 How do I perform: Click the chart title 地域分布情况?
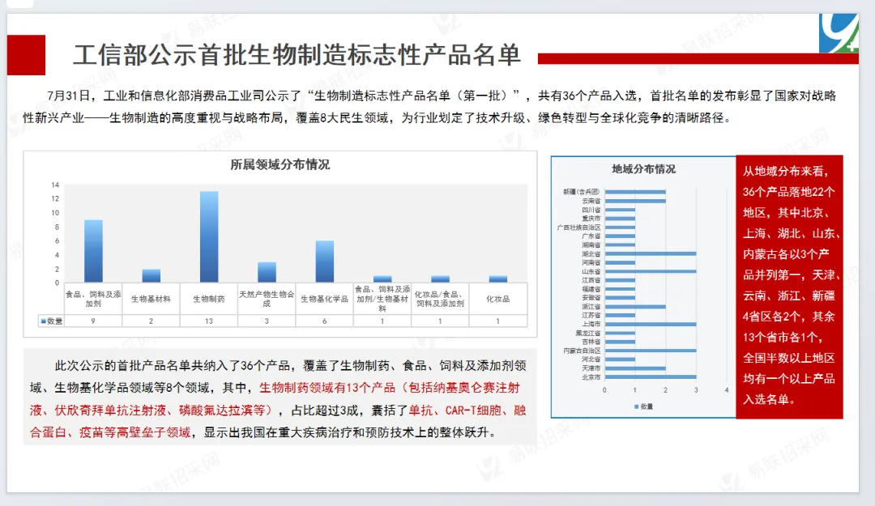point(643,169)
